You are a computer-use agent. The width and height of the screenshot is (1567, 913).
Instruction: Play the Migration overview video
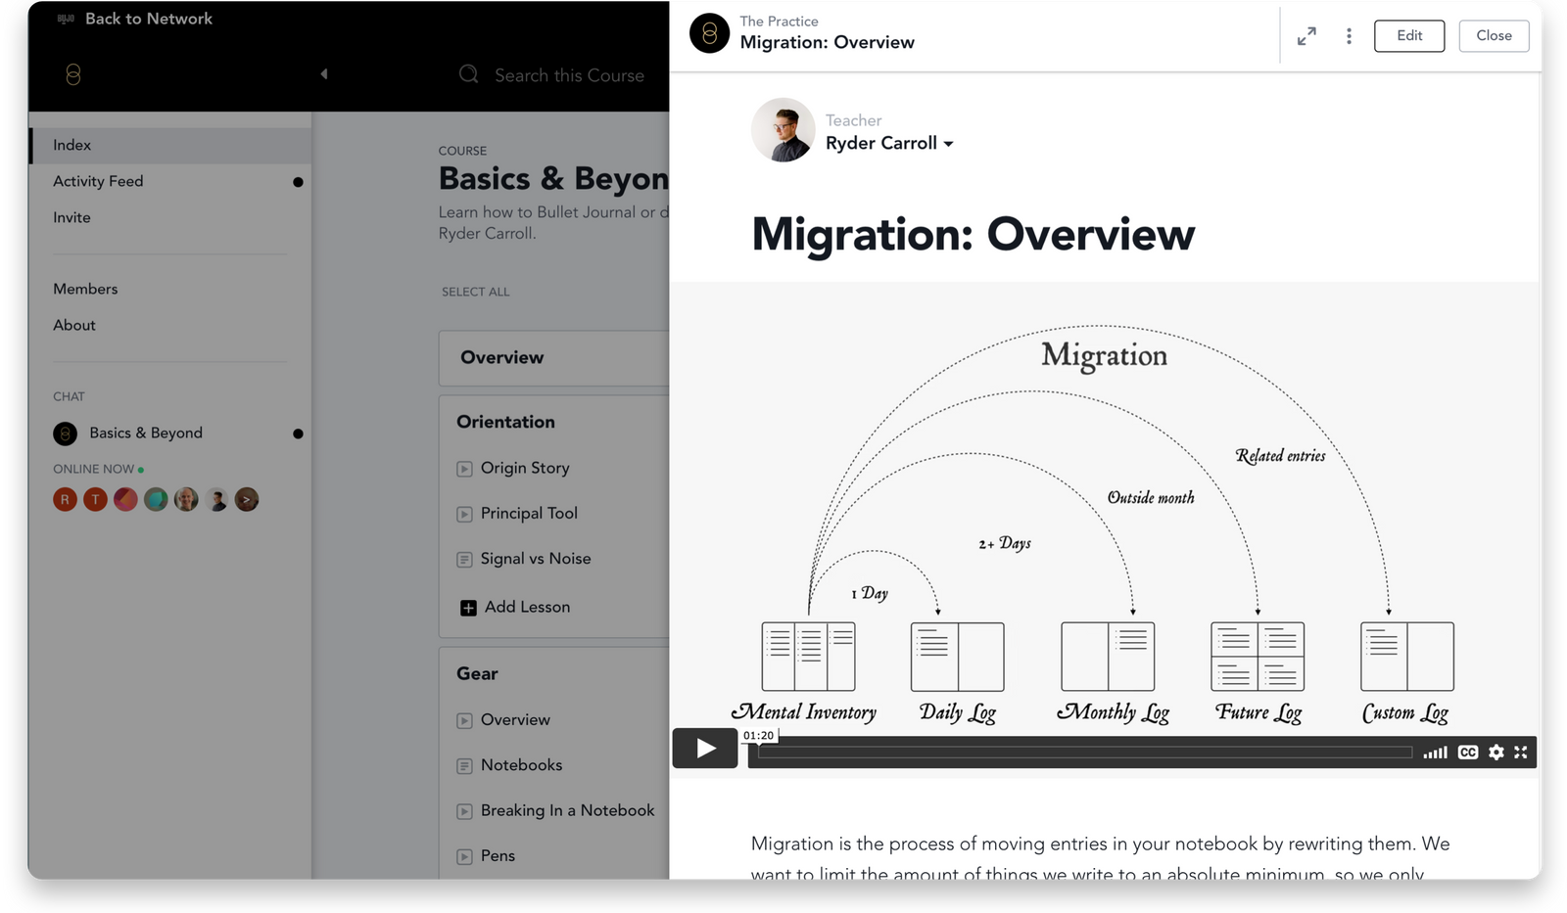click(x=704, y=749)
